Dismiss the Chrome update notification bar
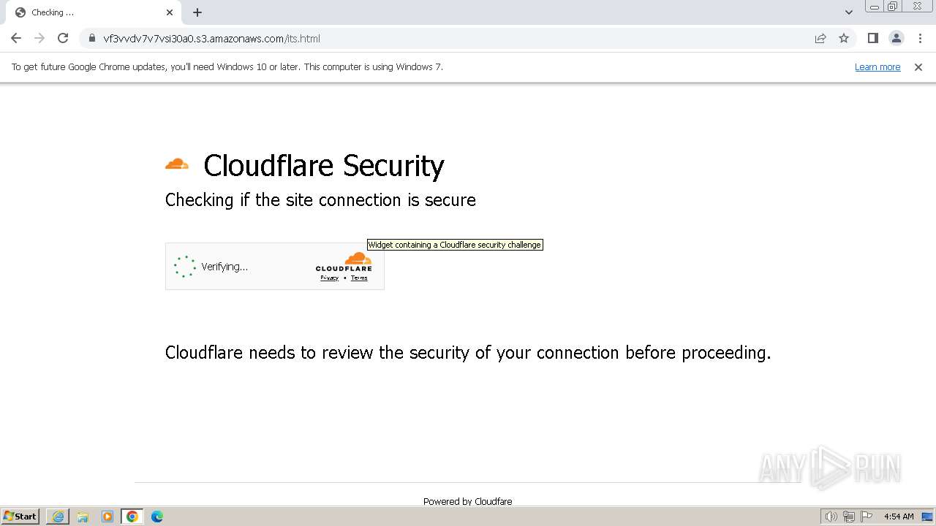 click(x=918, y=67)
